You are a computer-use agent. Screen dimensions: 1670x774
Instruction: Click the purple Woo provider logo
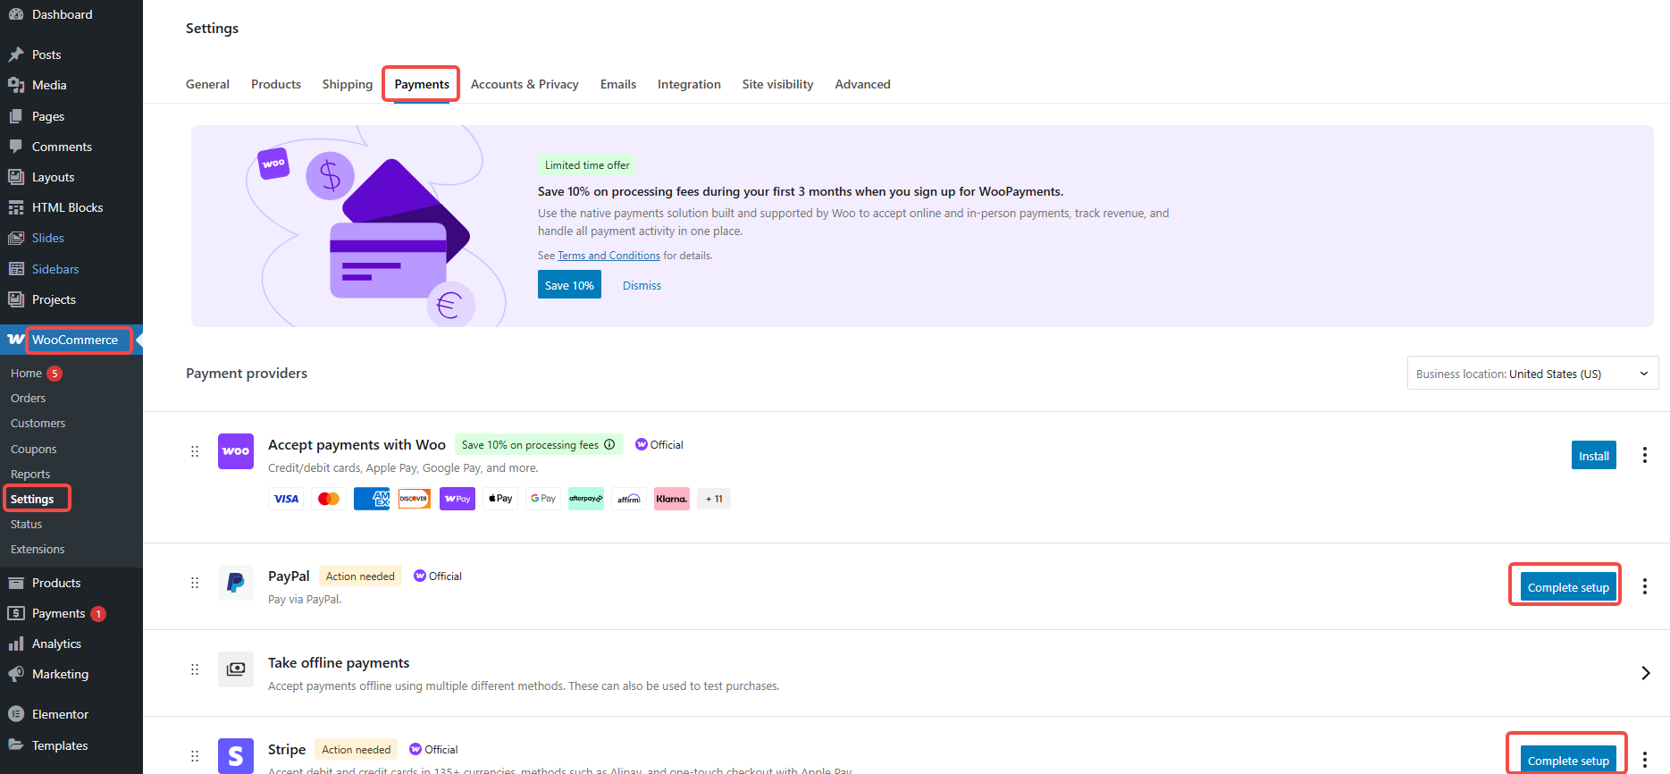(x=236, y=451)
